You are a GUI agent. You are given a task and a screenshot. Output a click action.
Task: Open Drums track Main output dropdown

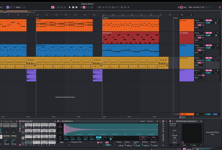point(199,65)
